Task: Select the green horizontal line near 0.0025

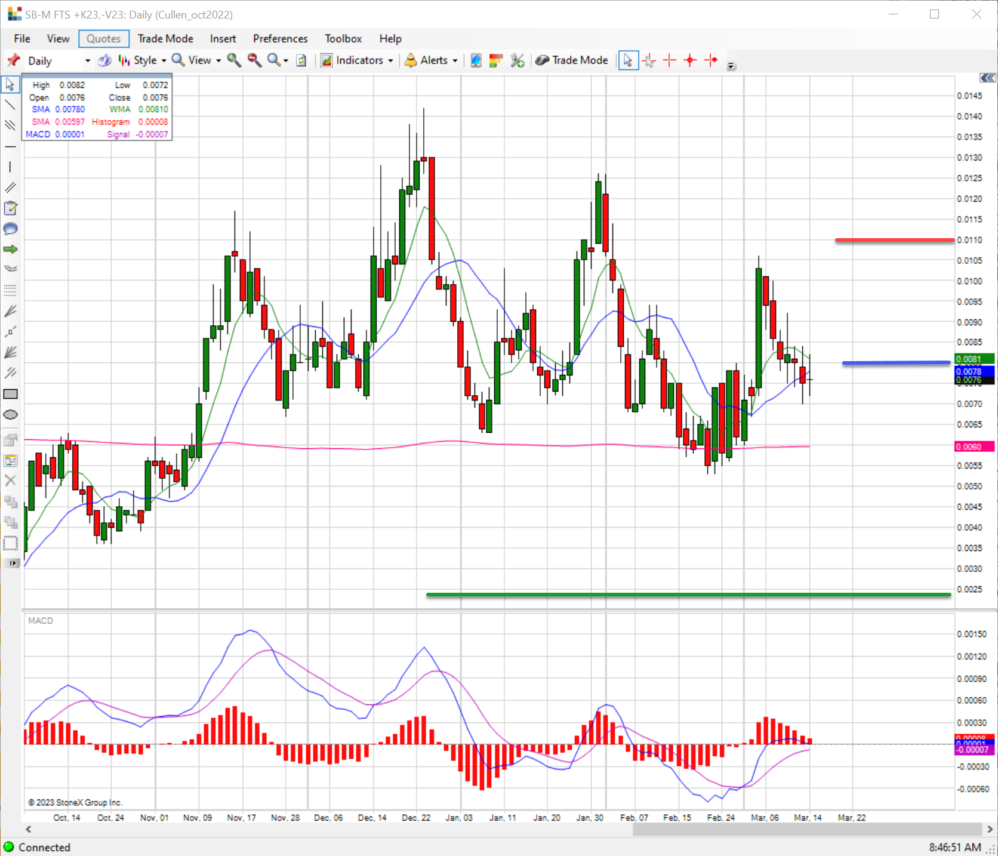Action: pos(688,595)
